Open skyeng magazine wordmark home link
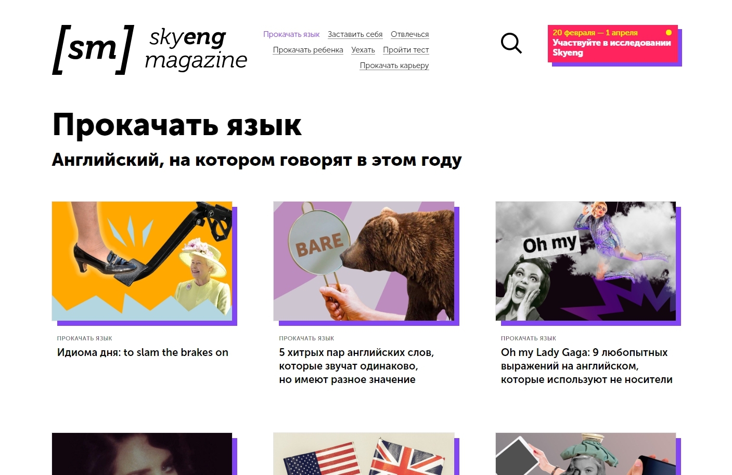The width and height of the screenshot is (732, 475). (x=196, y=49)
